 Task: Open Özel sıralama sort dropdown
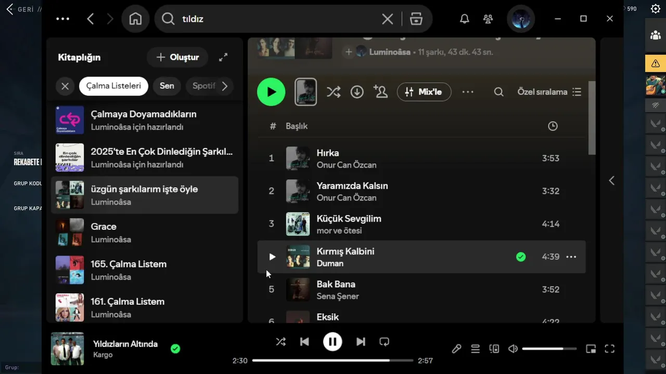pos(549,92)
